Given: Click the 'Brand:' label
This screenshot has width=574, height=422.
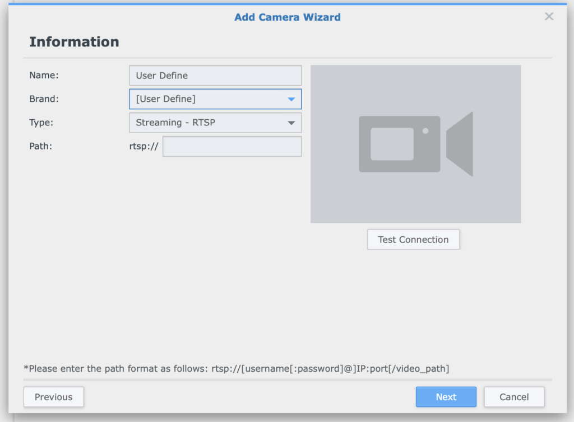Looking at the screenshot, I should (44, 99).
